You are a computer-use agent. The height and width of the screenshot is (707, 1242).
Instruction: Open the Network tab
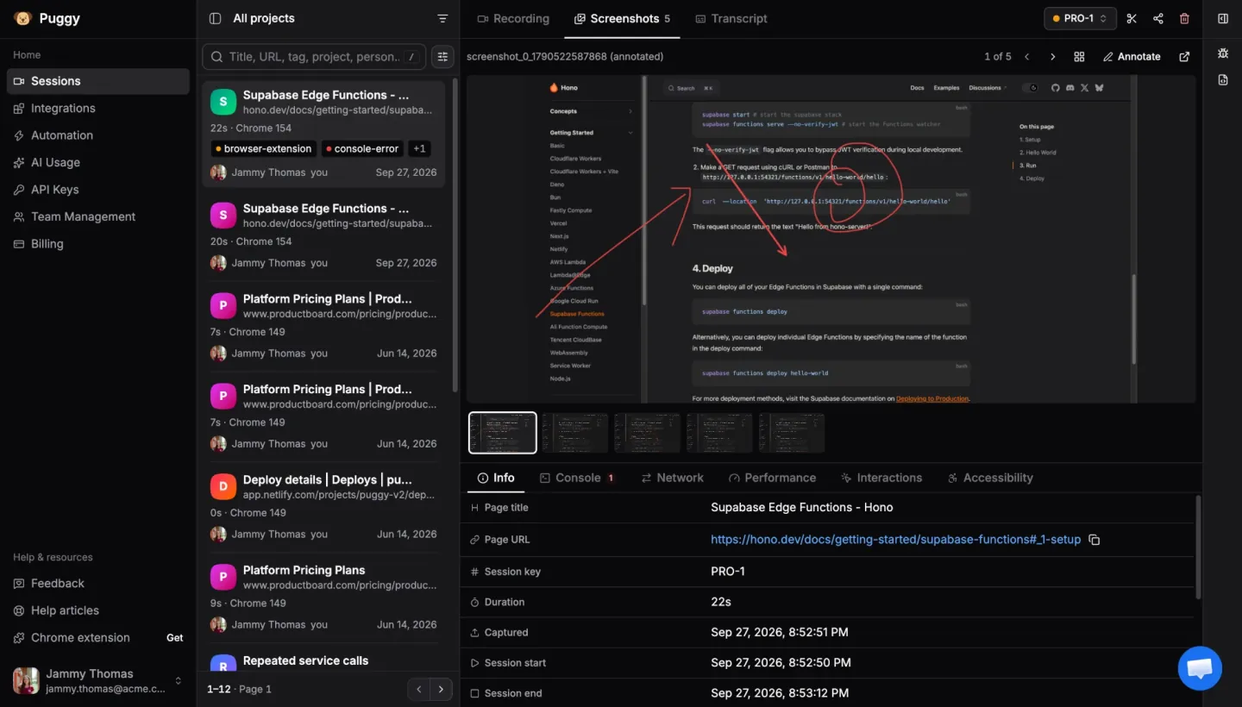pos(673,478)
